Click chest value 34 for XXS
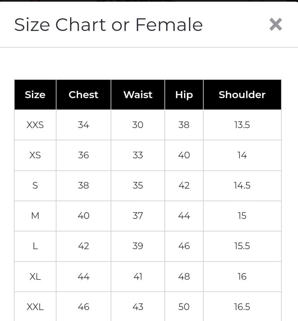The image size is (298, 321). (83, 125)
